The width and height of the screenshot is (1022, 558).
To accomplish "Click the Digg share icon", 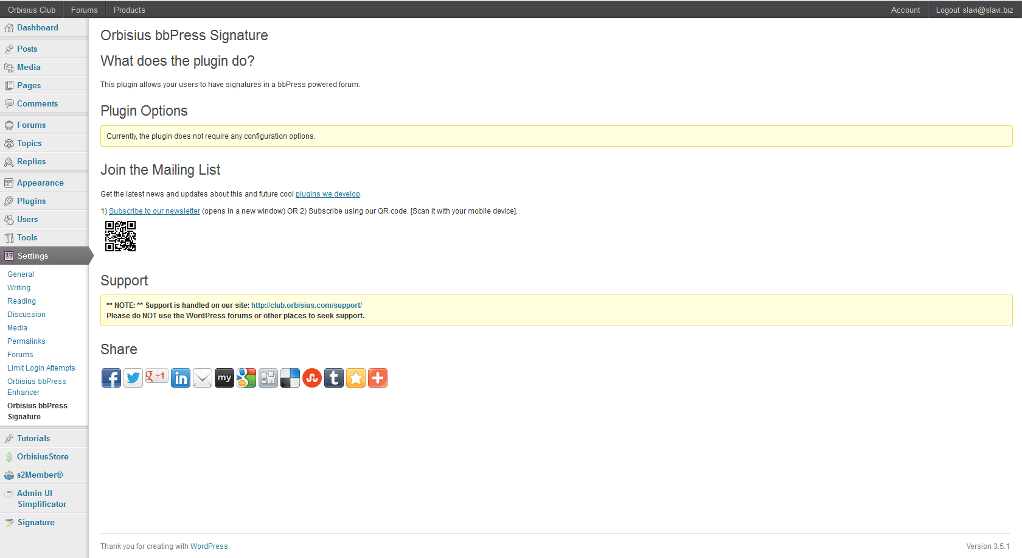I will click(268, 378).
